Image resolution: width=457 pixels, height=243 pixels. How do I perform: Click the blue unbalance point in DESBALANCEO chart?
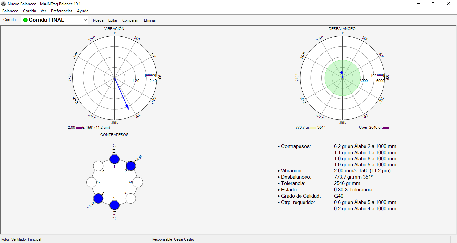[342, 72]
